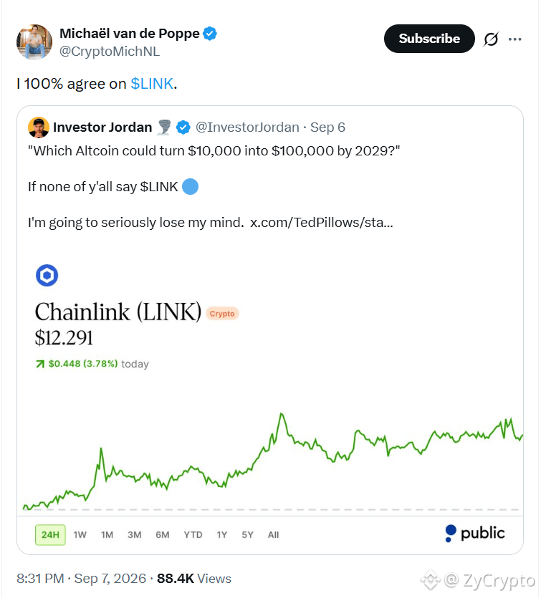Switch chart to the 3M range
Screen dimensions: 541x598
click(x=134, y=535)
